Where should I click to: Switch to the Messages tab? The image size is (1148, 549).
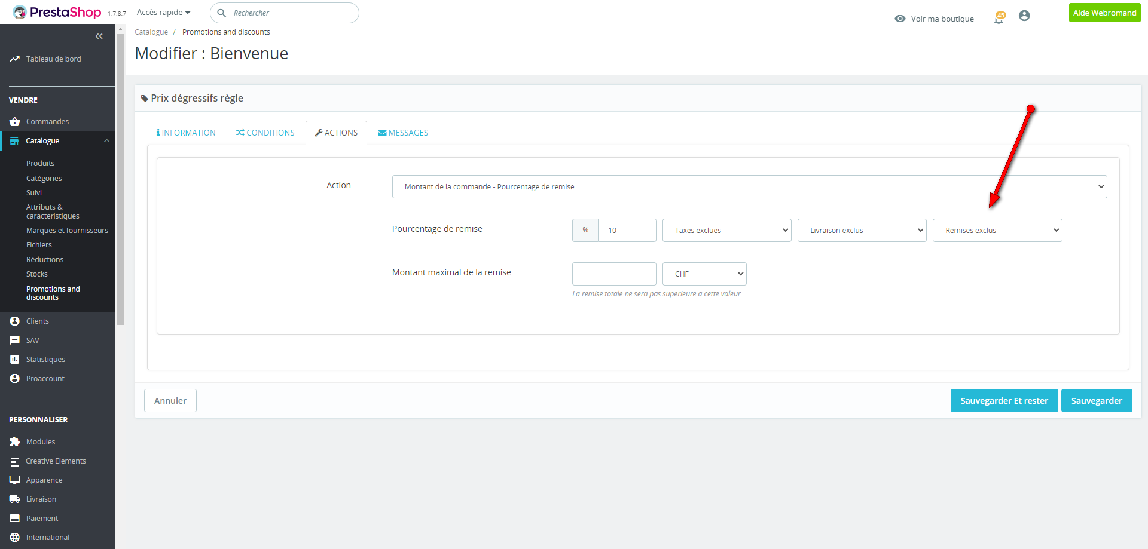click(x=403, y=133)
